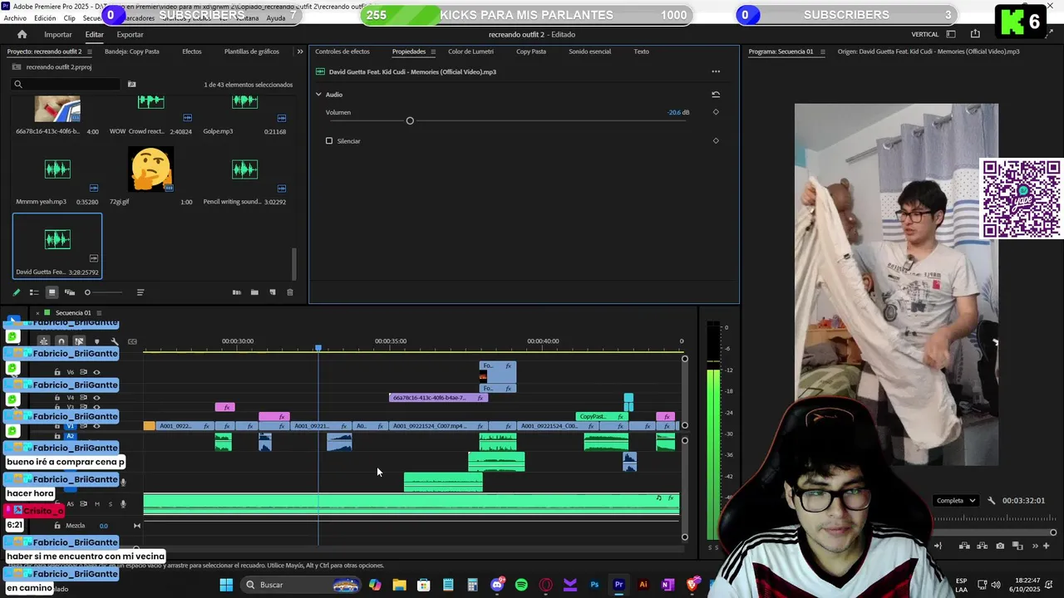
Task: Hide track V6 with eye icon
Action: tap(96, 372)
